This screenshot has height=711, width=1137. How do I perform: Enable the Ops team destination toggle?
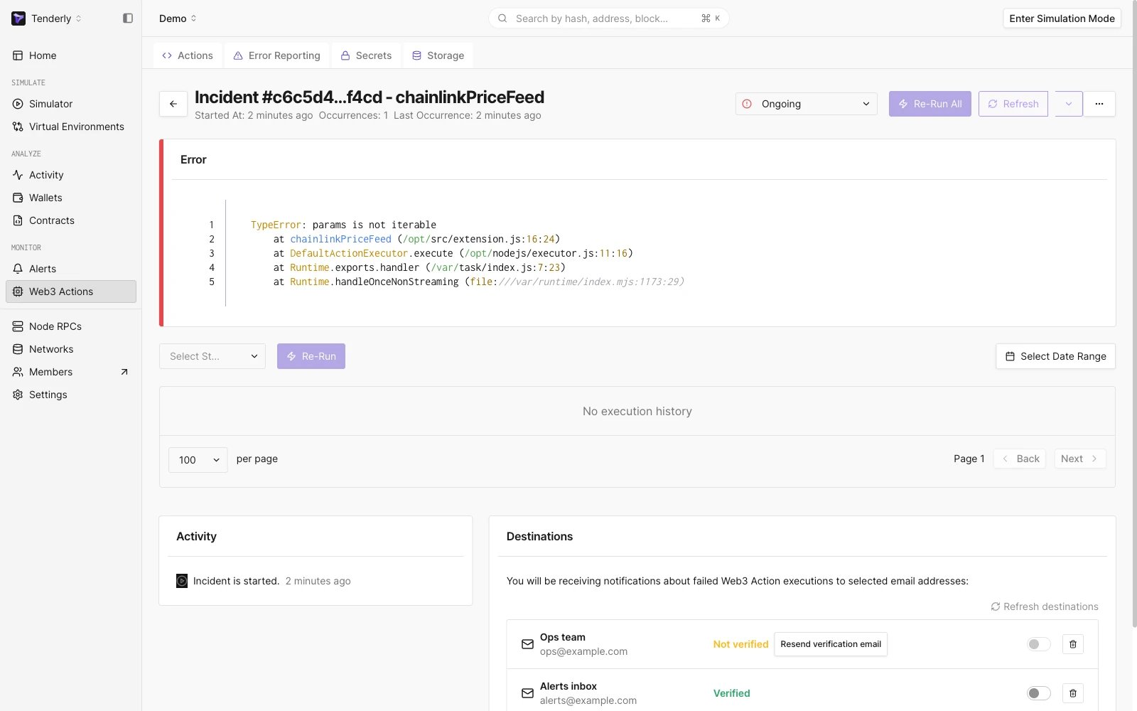(x=1039, y=644)
